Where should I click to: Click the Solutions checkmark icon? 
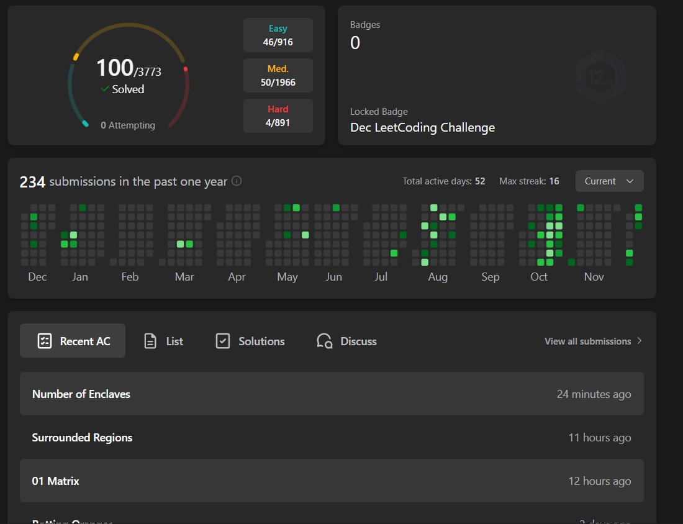(x=222, y=341)
